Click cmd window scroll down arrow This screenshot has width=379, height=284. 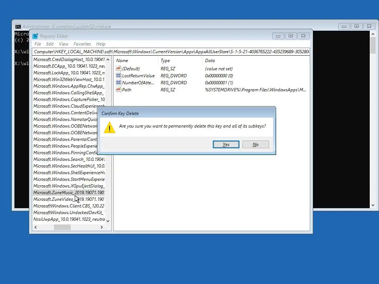point(373,205)
